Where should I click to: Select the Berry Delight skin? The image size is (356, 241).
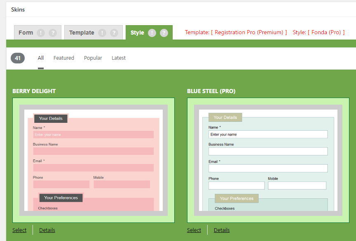(x=19, y=230)
